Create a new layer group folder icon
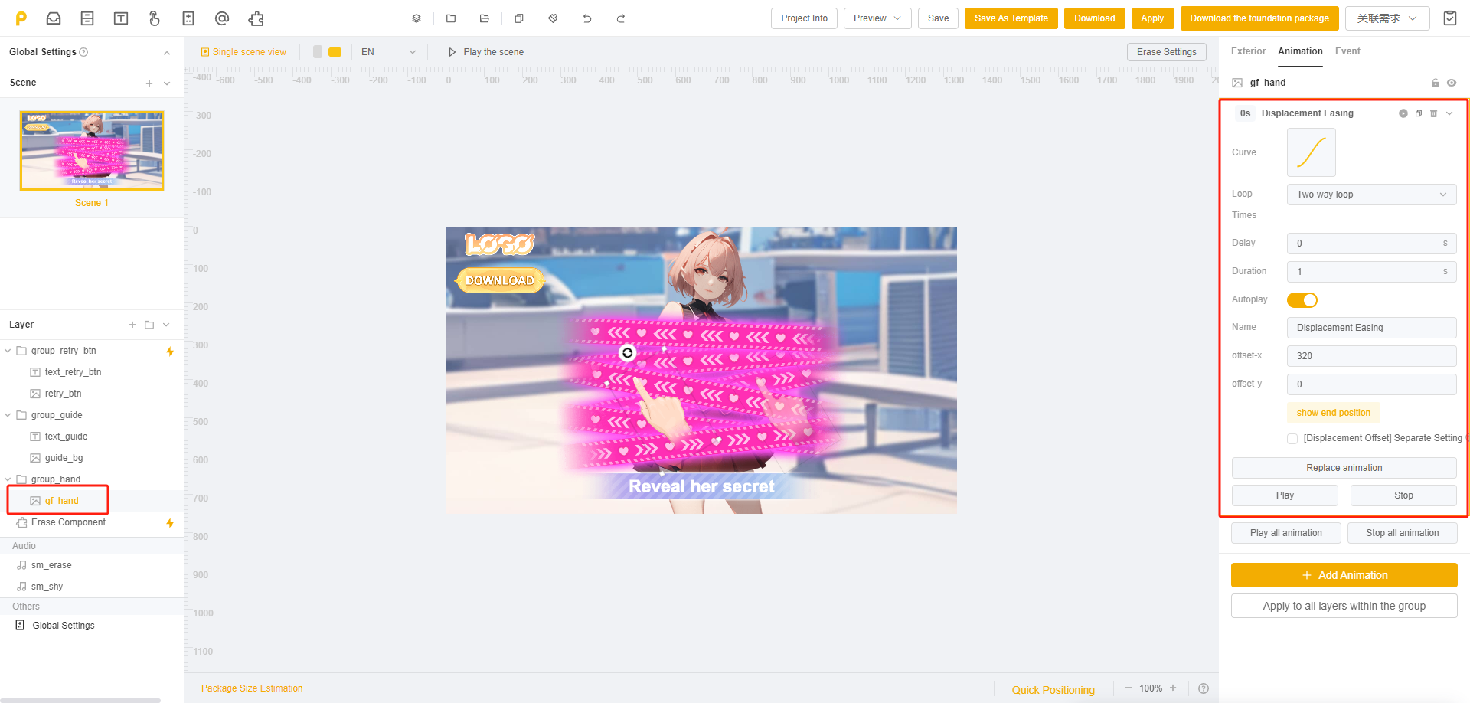Screen dimensions: 1470x703 coord(149,325)
